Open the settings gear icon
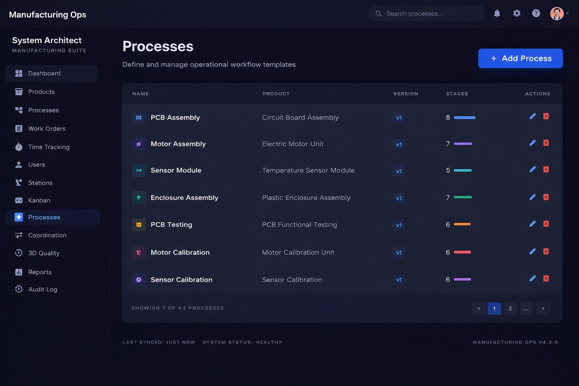Image resolution: width=579 pixels, height=386 pixels. pos(517,13)
